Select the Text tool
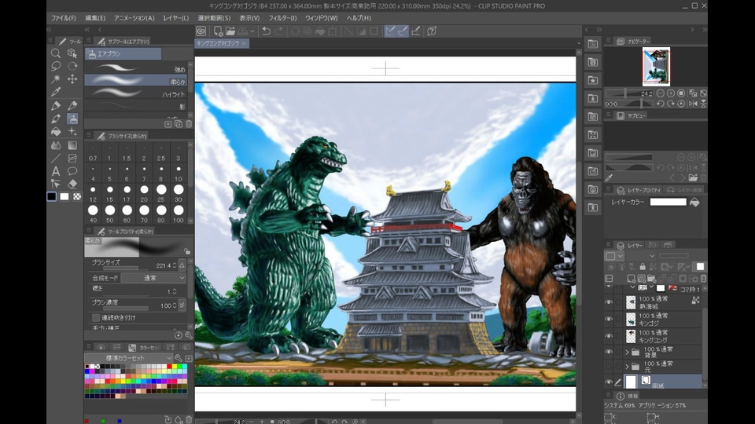This screenshot has width=755, height=424. tap(56, 170)
